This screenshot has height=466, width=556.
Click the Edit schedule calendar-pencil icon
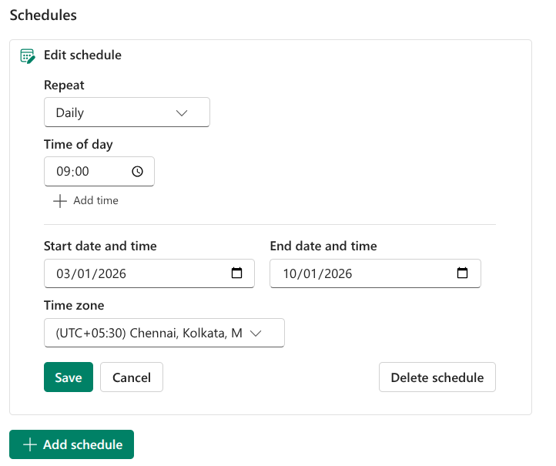click(28, 55)
